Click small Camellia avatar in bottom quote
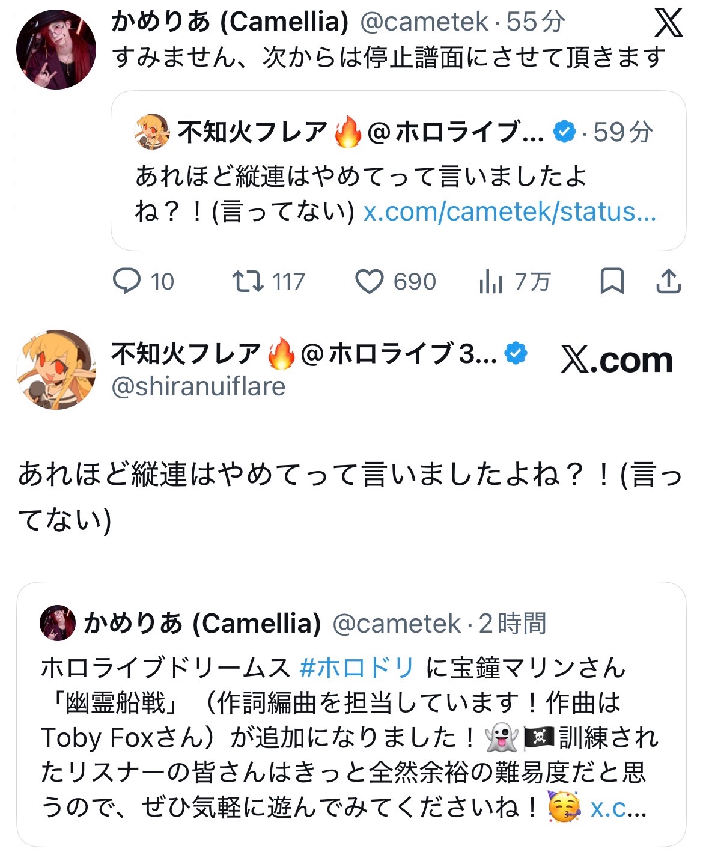Image resolution: width=703 pixels, height=861 pixels. [x=58, y=623]
